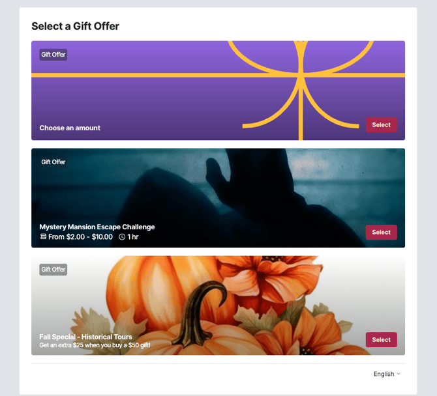Select the Fall Special Historical Tours offer
The width and height of the screenshot is (437, 396).
(381, 339)
